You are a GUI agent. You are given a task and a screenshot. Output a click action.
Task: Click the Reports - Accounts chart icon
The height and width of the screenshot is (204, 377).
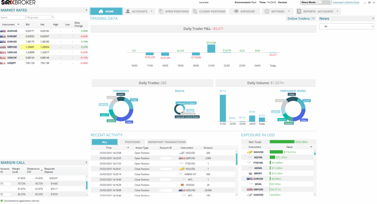tap(299, 11)
